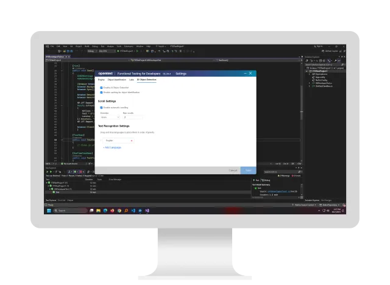This screenshot has width=390, height=285.
Task: Open Microsoft Edge from the taskbar
Action: tap(105, 211)
